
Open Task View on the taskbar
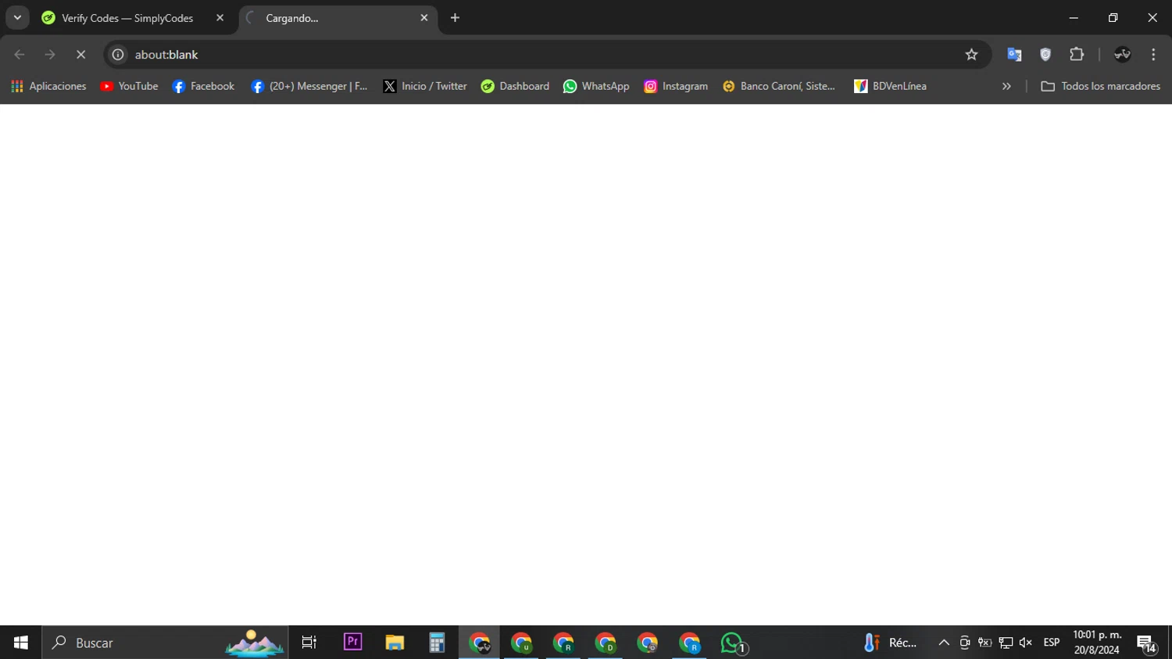[x=309, y=643]
